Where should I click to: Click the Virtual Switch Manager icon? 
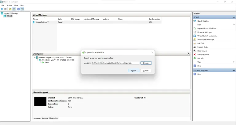coord(195,36)
